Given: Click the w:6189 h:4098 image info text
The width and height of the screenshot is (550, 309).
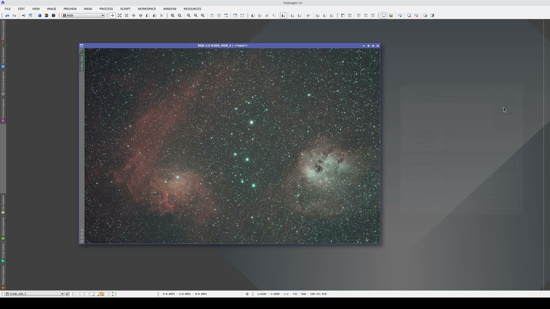Looking at the screenshot, I should click(x=292, y=294).
